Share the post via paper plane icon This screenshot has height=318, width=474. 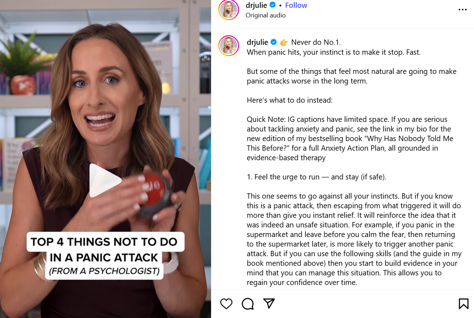[x=269, y=303]
